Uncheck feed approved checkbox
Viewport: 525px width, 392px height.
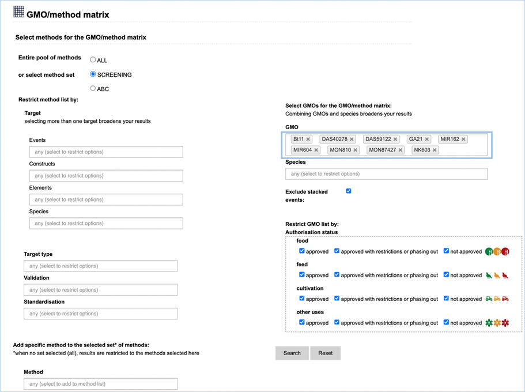click(x=301, y=274)
